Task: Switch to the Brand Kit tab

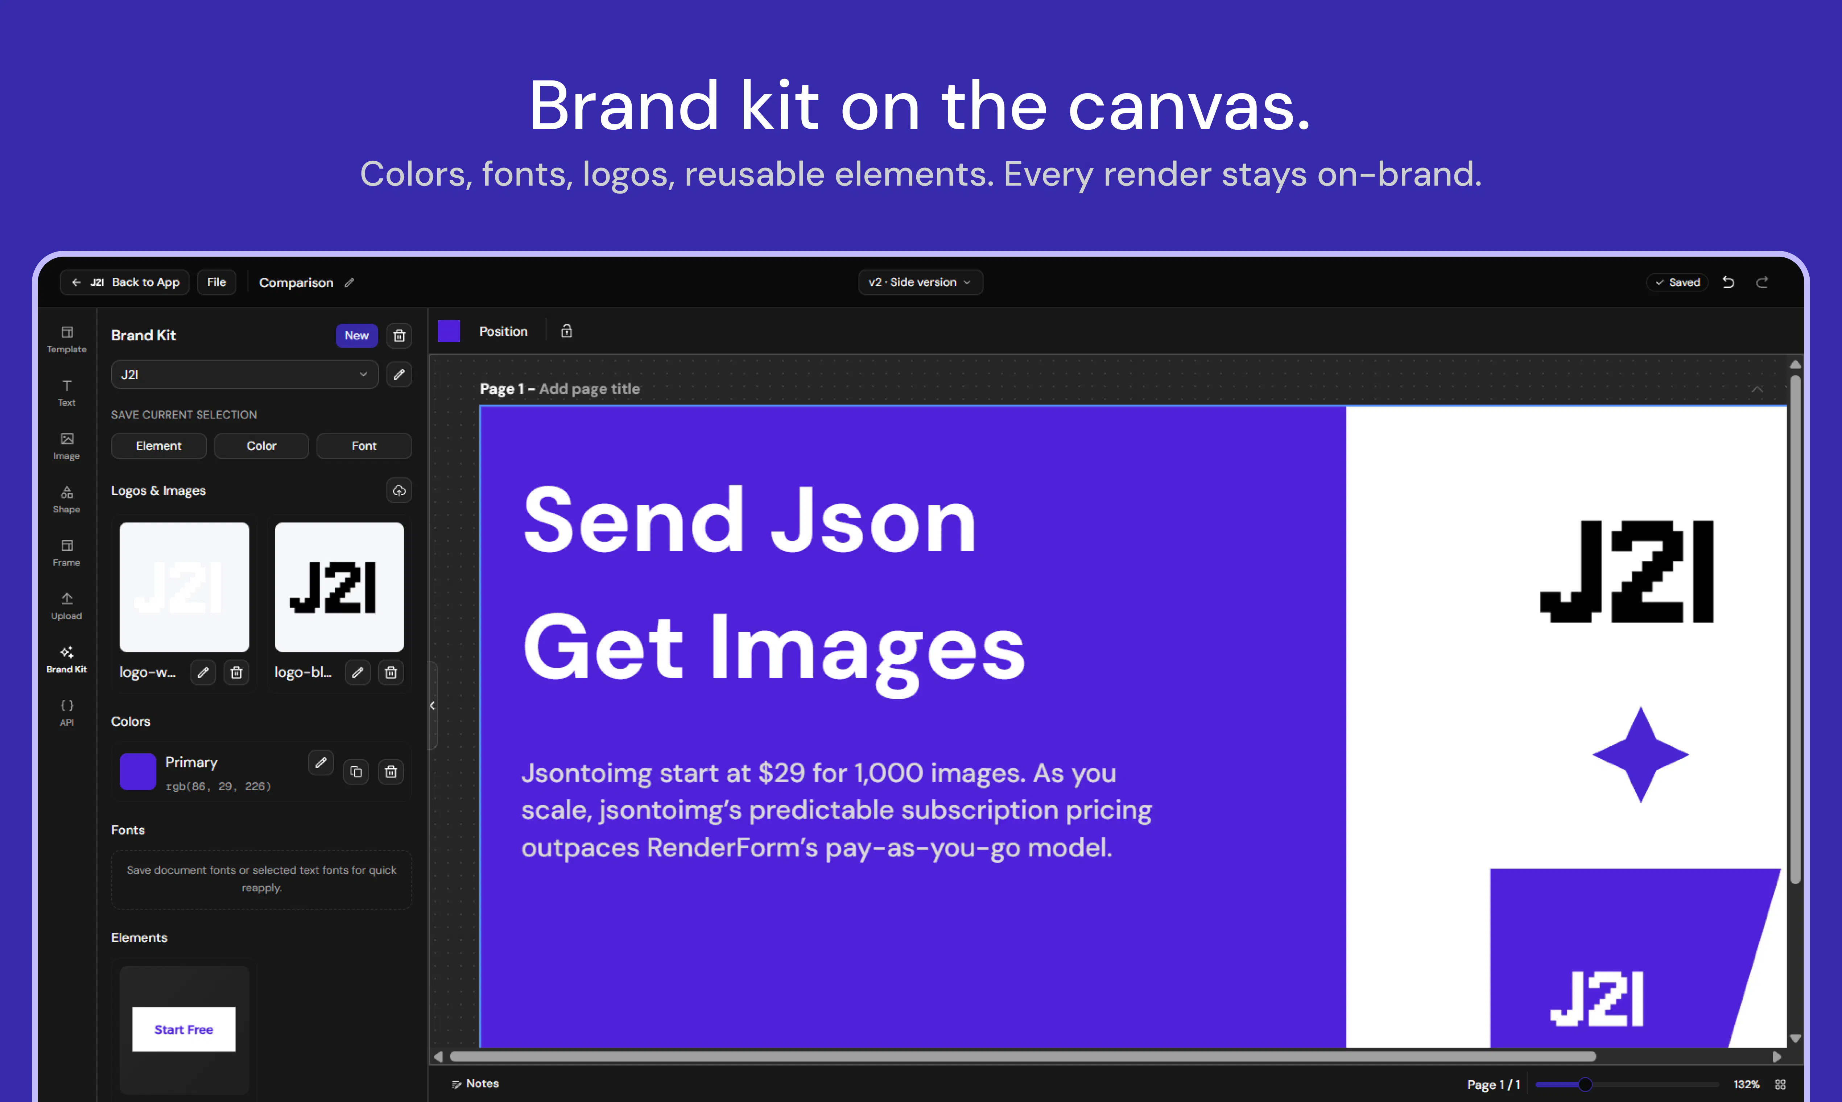Action: (66, 659)
